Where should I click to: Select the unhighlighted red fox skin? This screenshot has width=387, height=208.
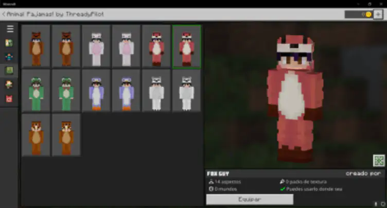[156, 46]
